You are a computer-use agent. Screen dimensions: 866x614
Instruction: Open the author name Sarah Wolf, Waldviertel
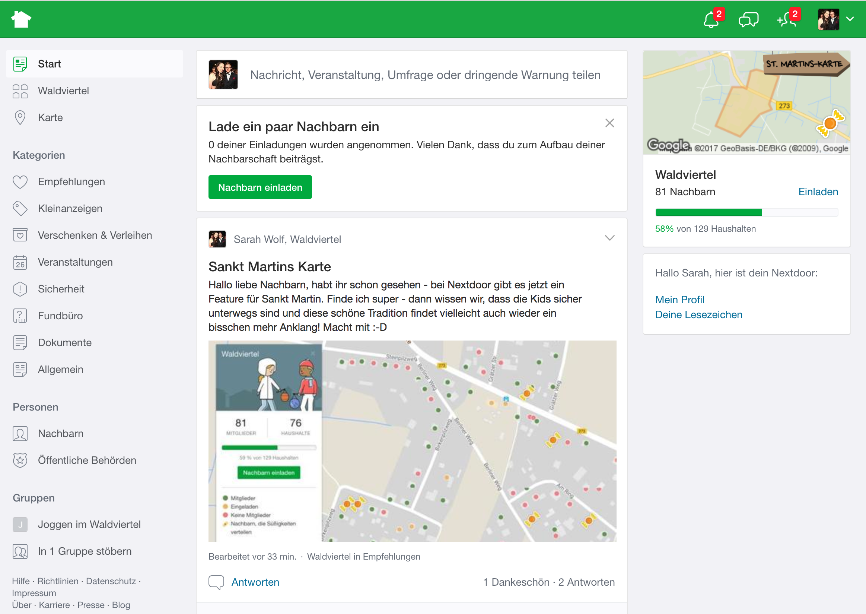tap(287, 239)
